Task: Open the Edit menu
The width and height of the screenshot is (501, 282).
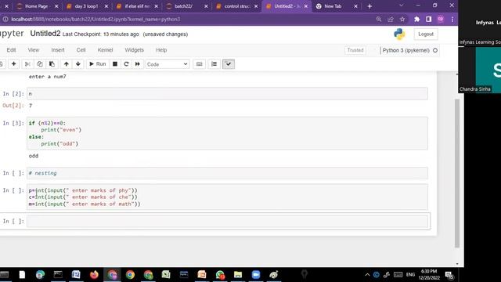Action: click(x=11, y=50)
